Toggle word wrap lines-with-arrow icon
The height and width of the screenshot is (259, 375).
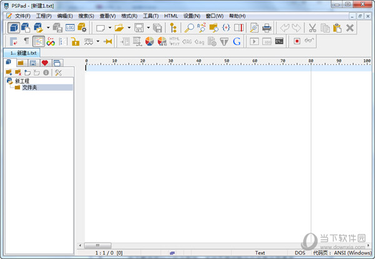(13, 41)
